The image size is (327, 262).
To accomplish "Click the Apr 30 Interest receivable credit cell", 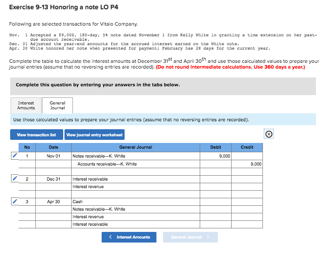I will click(247, 224).
